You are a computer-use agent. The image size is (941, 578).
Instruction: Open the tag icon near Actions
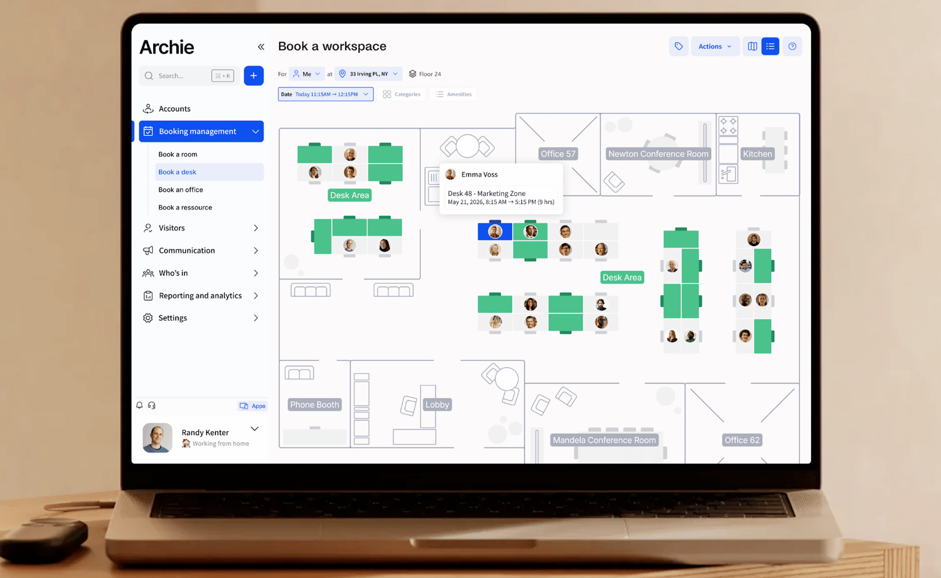[x=679, y=46]
